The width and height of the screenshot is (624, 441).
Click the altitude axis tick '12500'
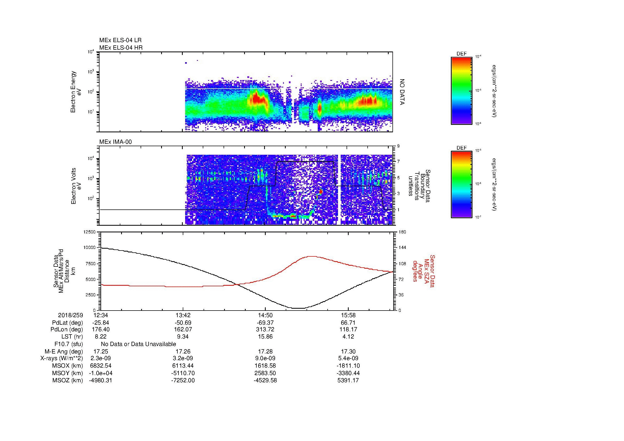(x=89, y=232)
